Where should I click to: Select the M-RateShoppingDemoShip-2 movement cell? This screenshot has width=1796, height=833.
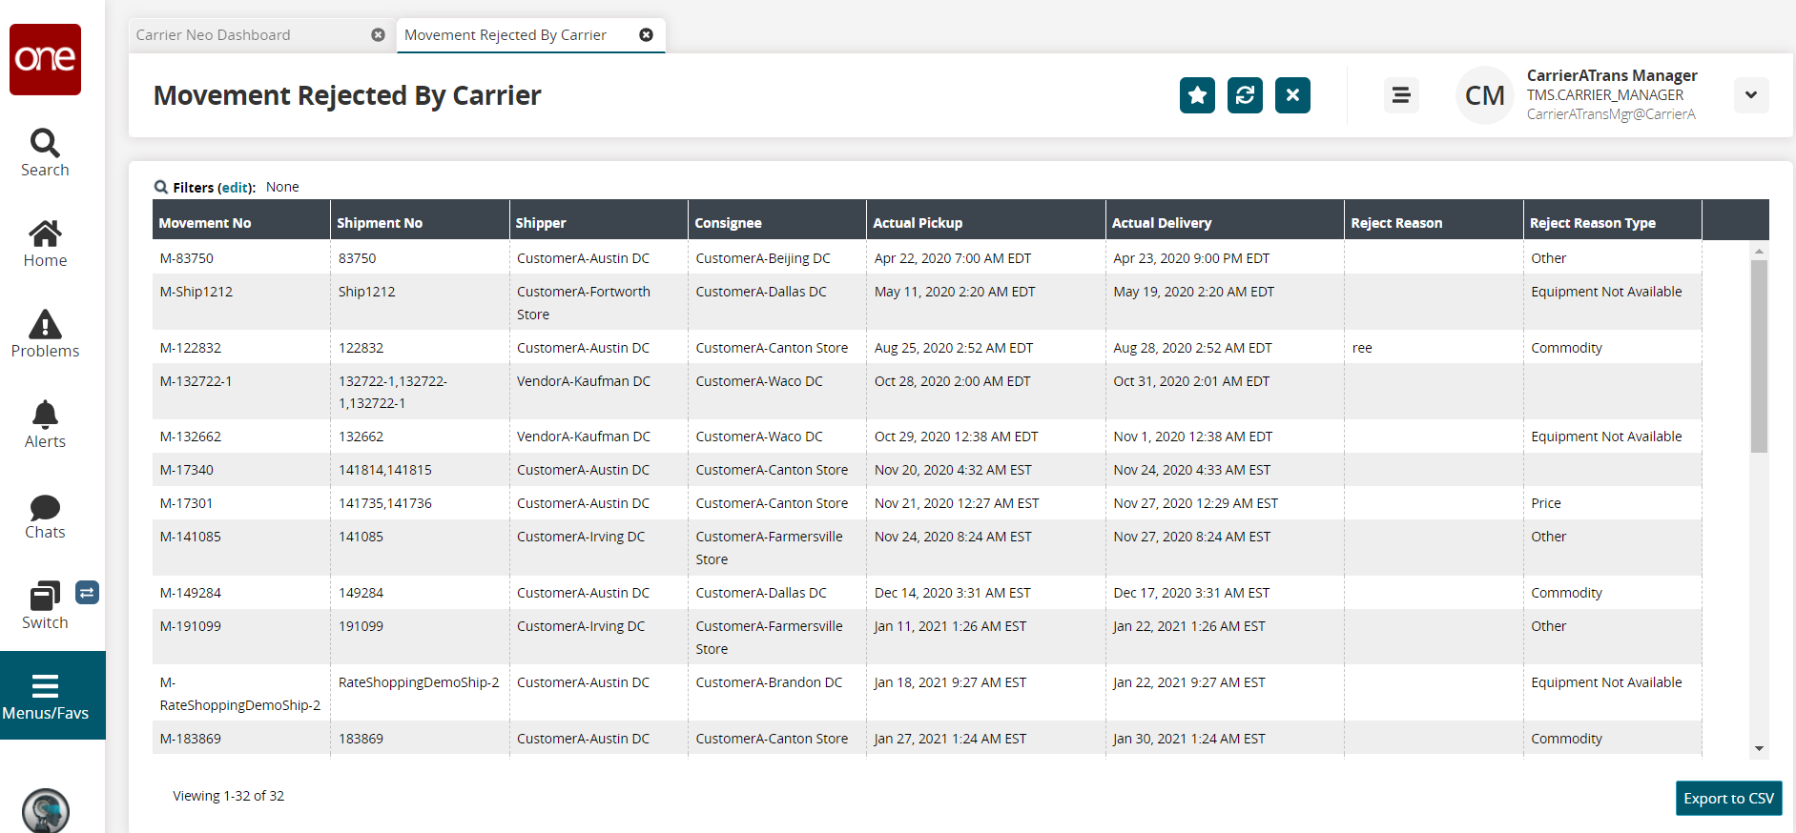241,693
